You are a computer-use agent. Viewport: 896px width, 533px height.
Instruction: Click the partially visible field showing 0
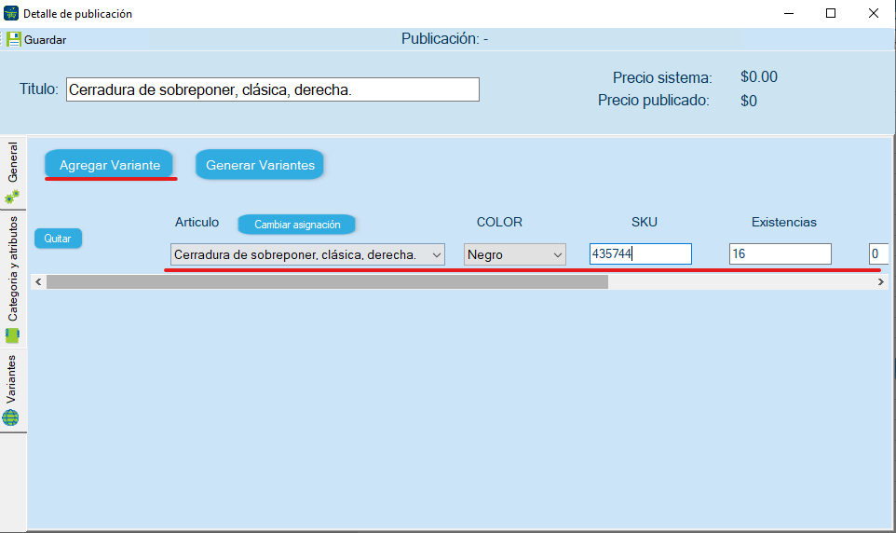[879, 253]
